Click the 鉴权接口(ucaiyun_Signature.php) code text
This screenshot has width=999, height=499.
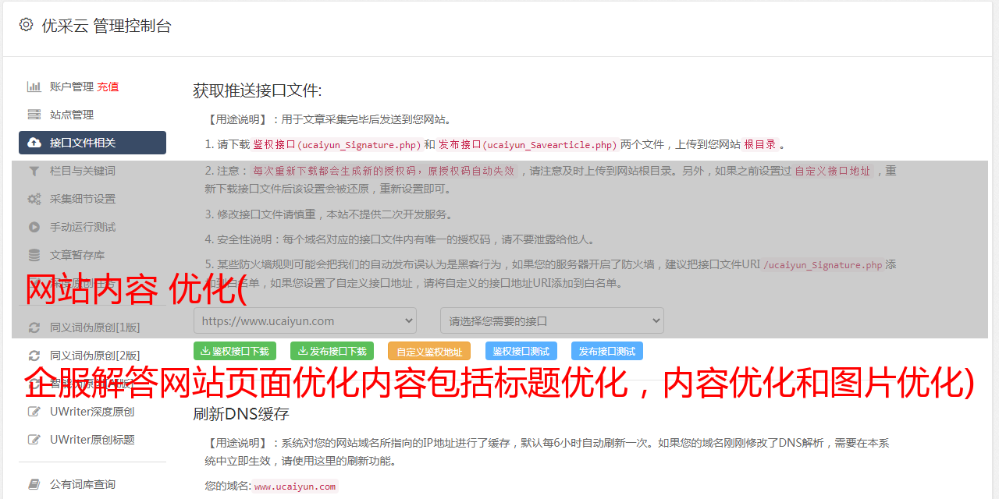[x=336, y=144]
